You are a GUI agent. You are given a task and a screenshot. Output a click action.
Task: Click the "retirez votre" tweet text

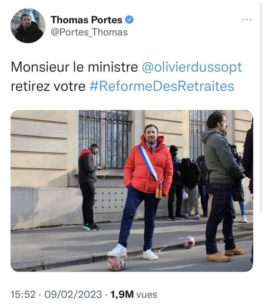pos(48,86)
